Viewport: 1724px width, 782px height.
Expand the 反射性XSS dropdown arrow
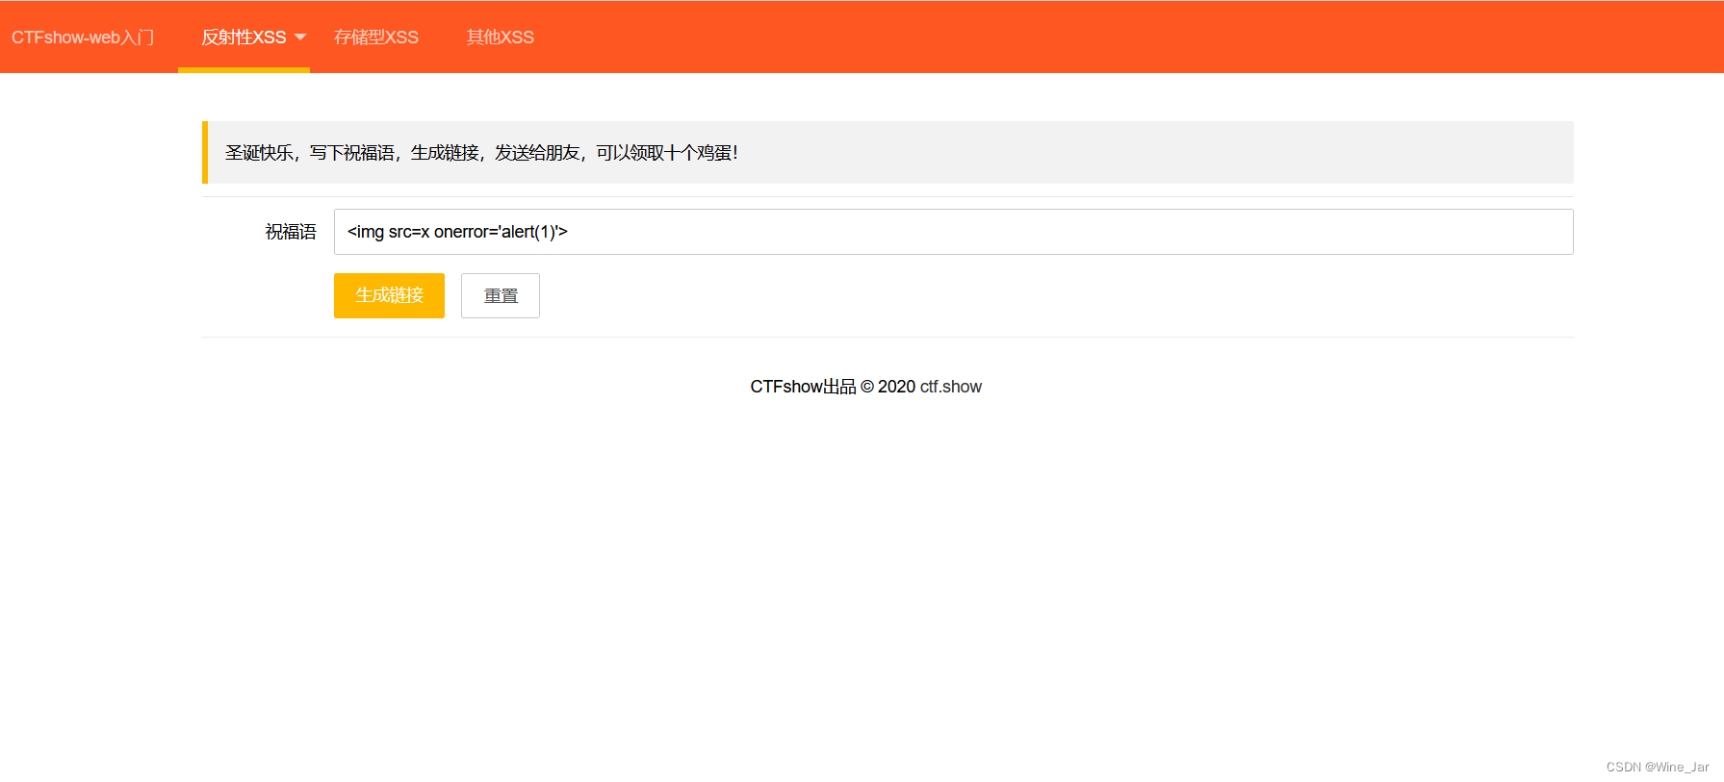click(300, 38)
